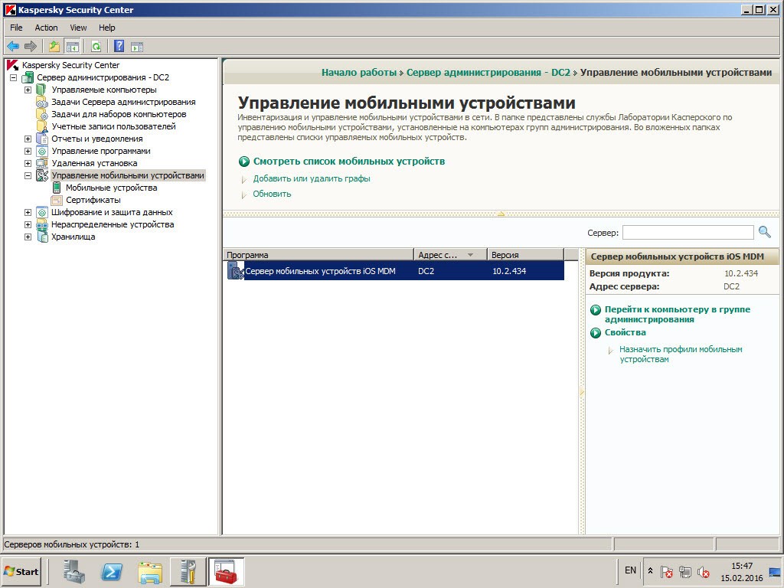This screenshot has height=588, width=784.
Task: Sort by the Адрес с... column header
Action: [x=450, y=255]
